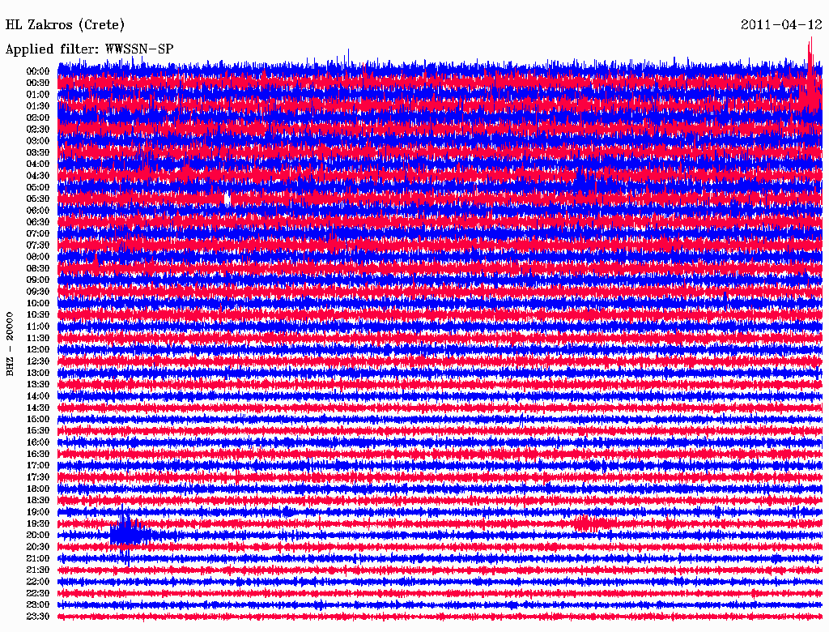Viewport: 829px width, 632px height.
Task: Select the 03:00 time label
Action: tap(38, 141)
